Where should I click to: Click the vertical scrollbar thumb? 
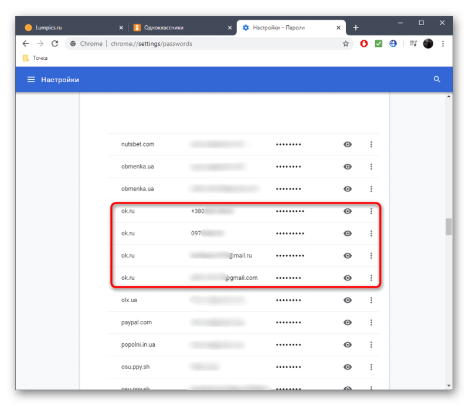tap(448, 226)
